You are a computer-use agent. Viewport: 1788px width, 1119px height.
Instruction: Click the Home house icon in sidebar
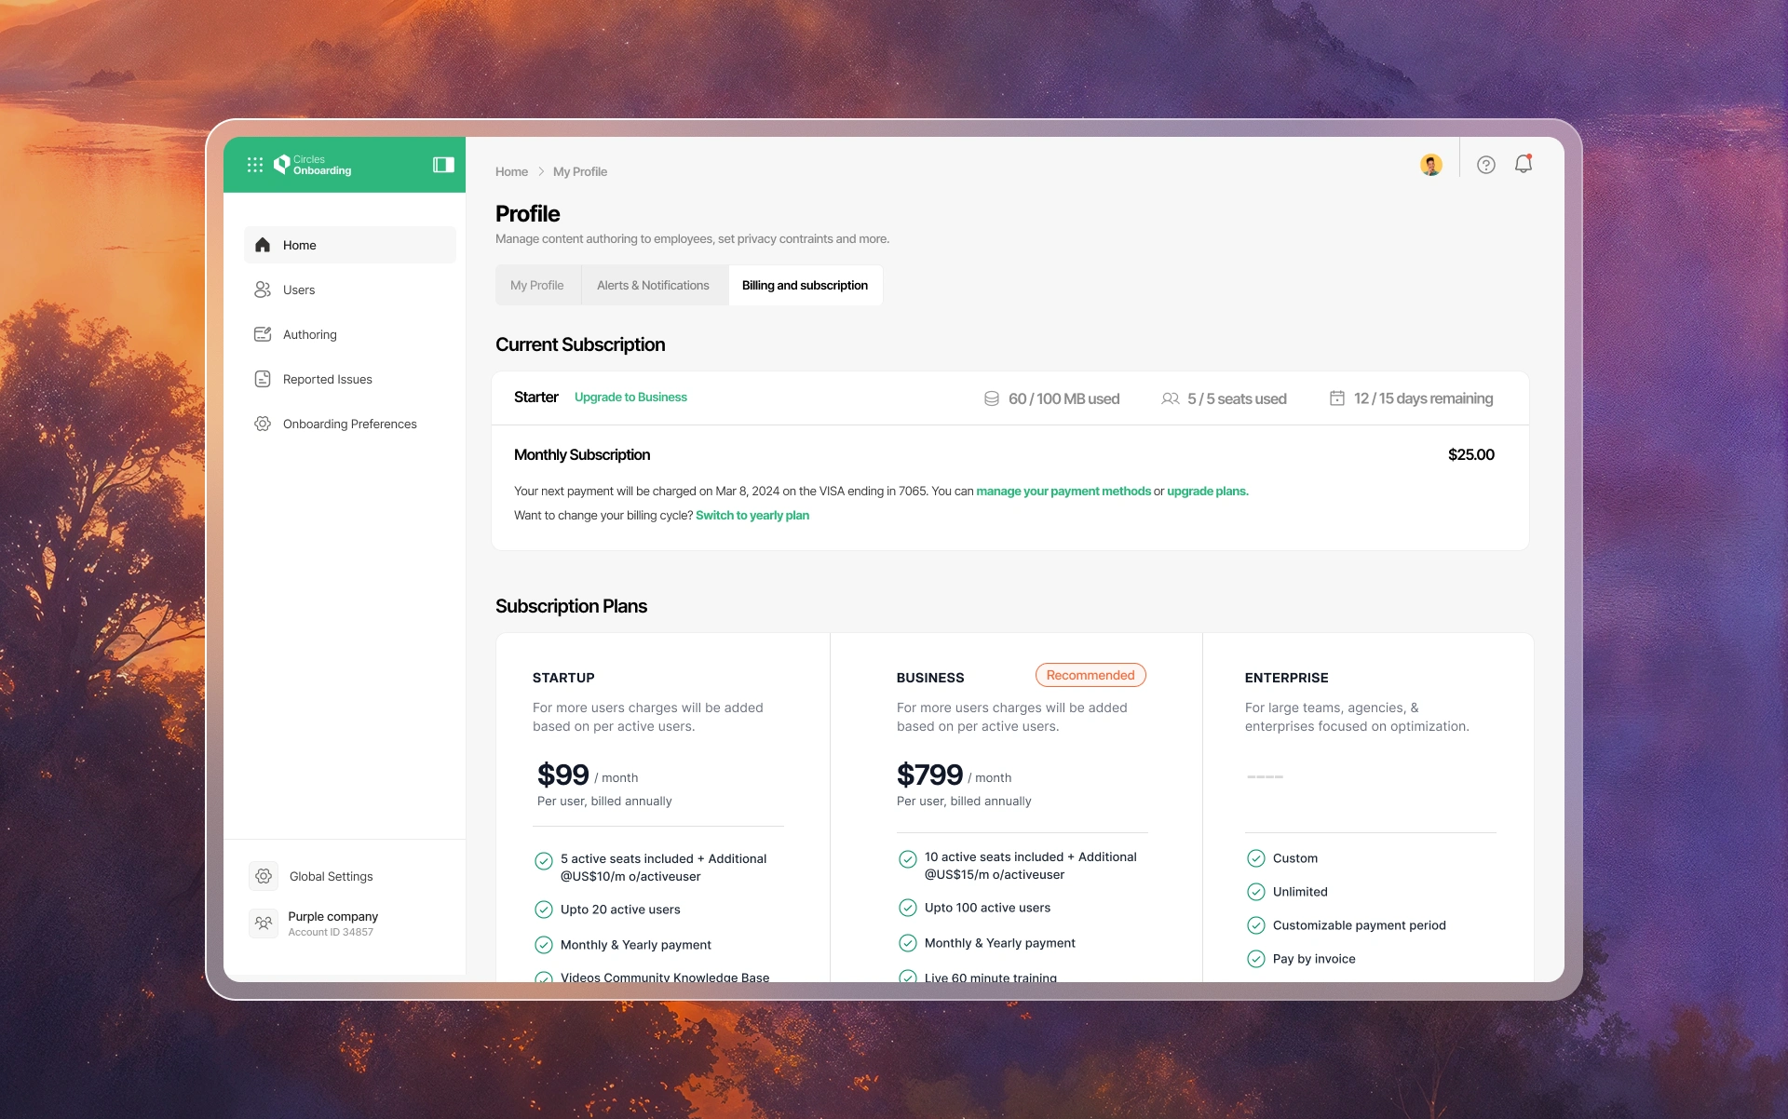pyautogui.click(x=263, y=245)
